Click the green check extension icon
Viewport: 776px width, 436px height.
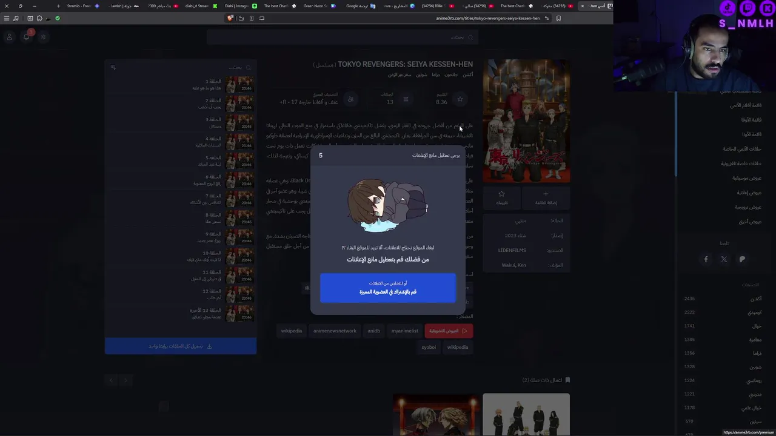pos(58,18)
